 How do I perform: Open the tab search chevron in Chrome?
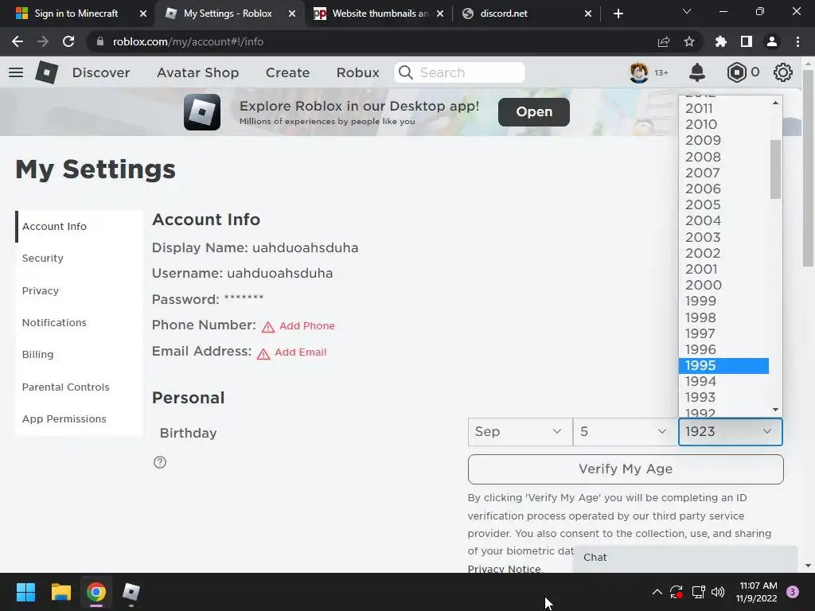[x=687, y=11]
